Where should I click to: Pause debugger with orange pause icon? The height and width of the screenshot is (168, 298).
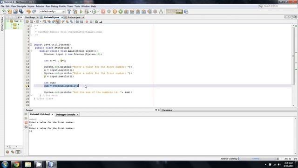115,12
